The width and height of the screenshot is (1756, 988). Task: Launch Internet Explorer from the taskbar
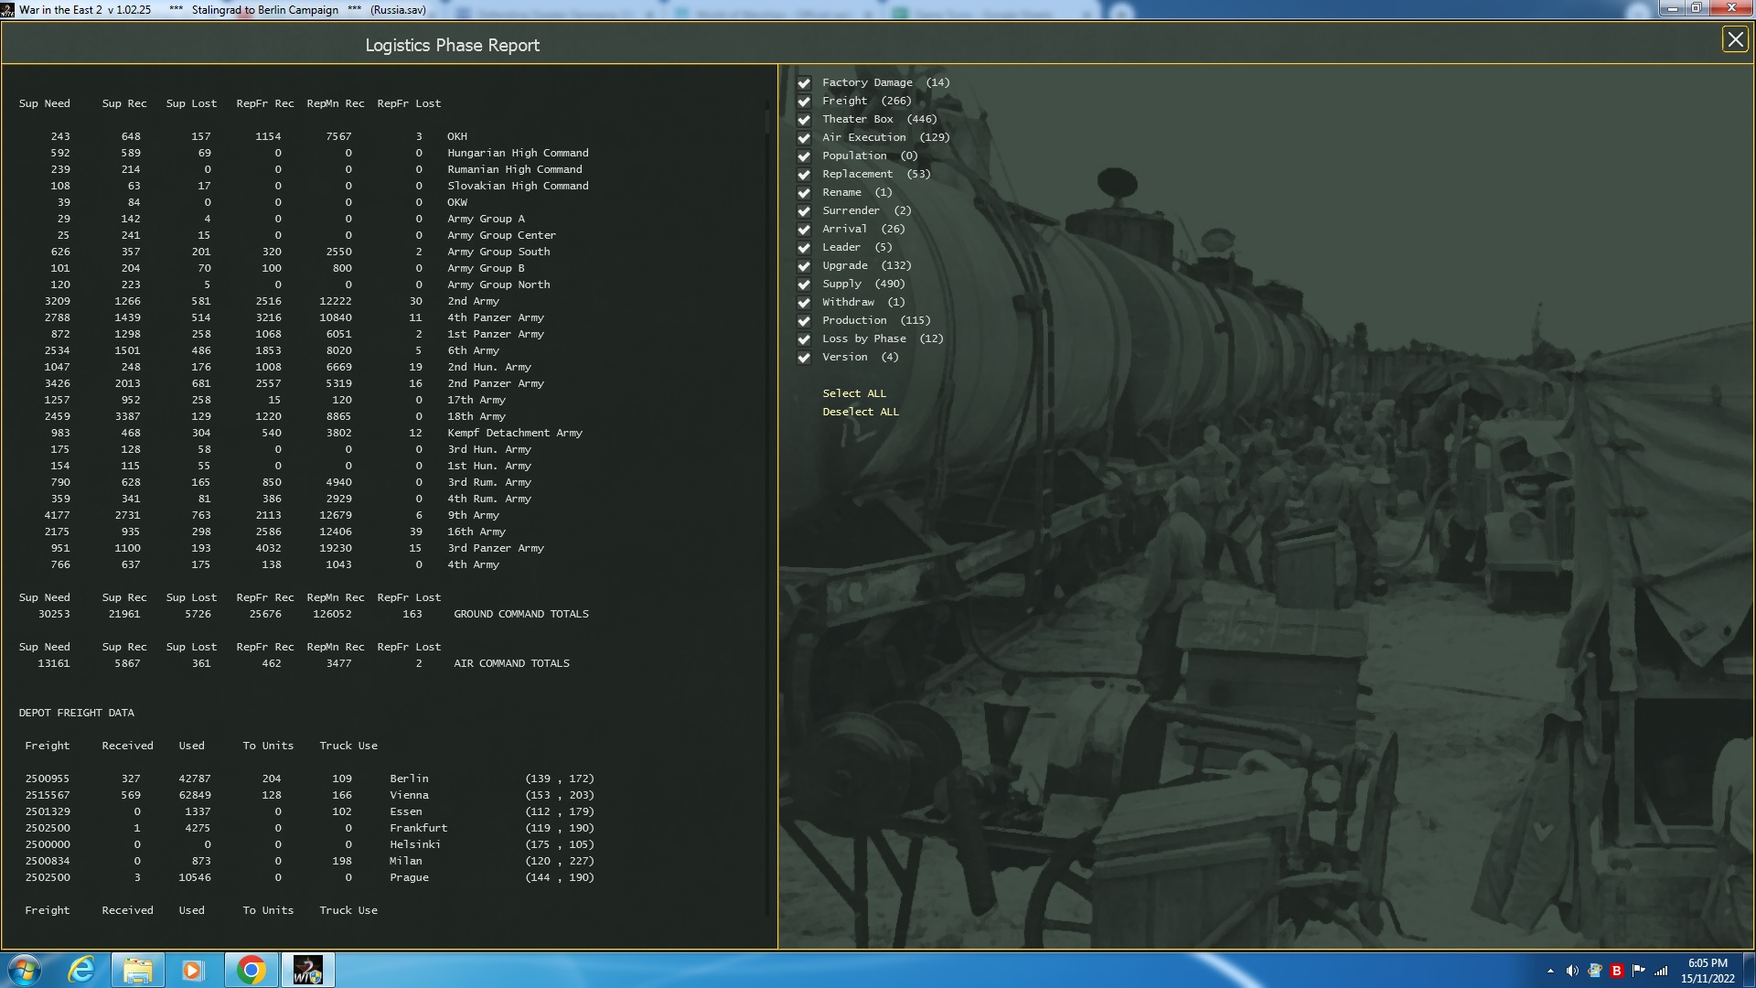(80, 969)
